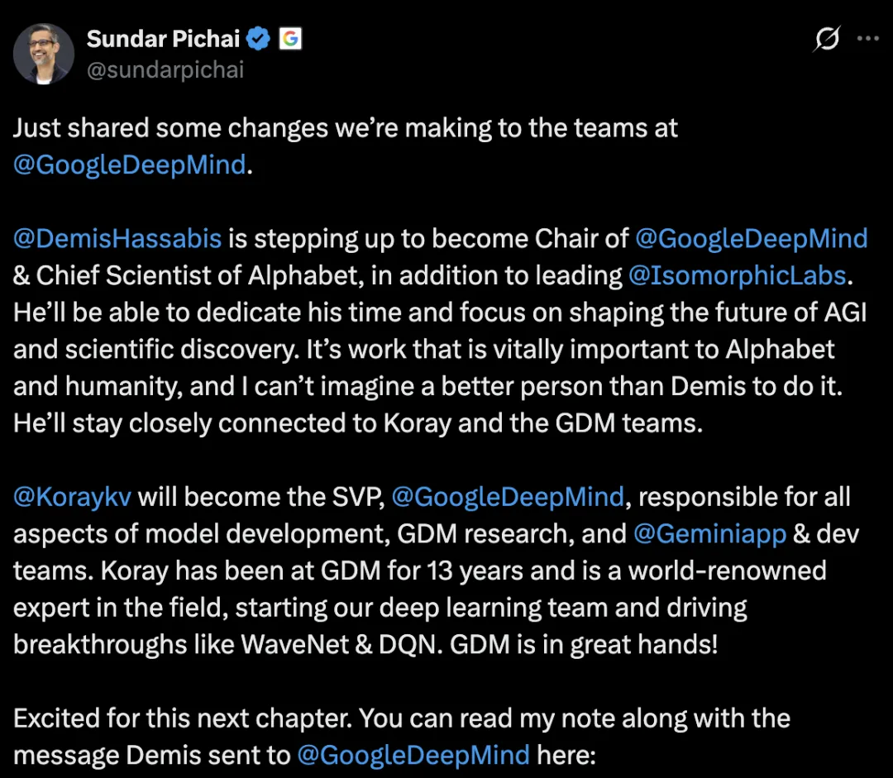
Task: Click the "He'll stay closely connected" line
Action: tap(358, 423)
